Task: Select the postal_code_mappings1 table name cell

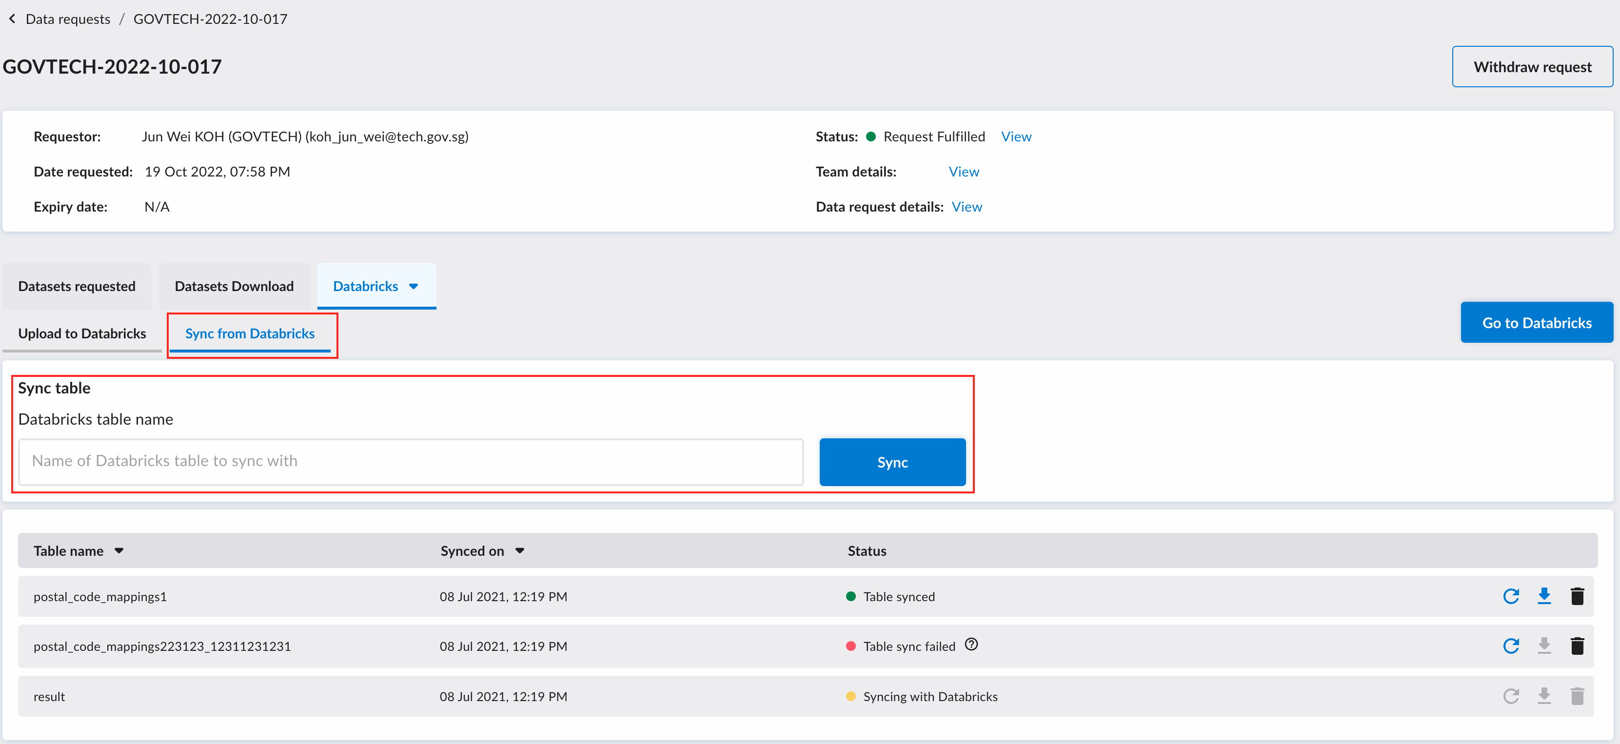Action: coord(100,596)
